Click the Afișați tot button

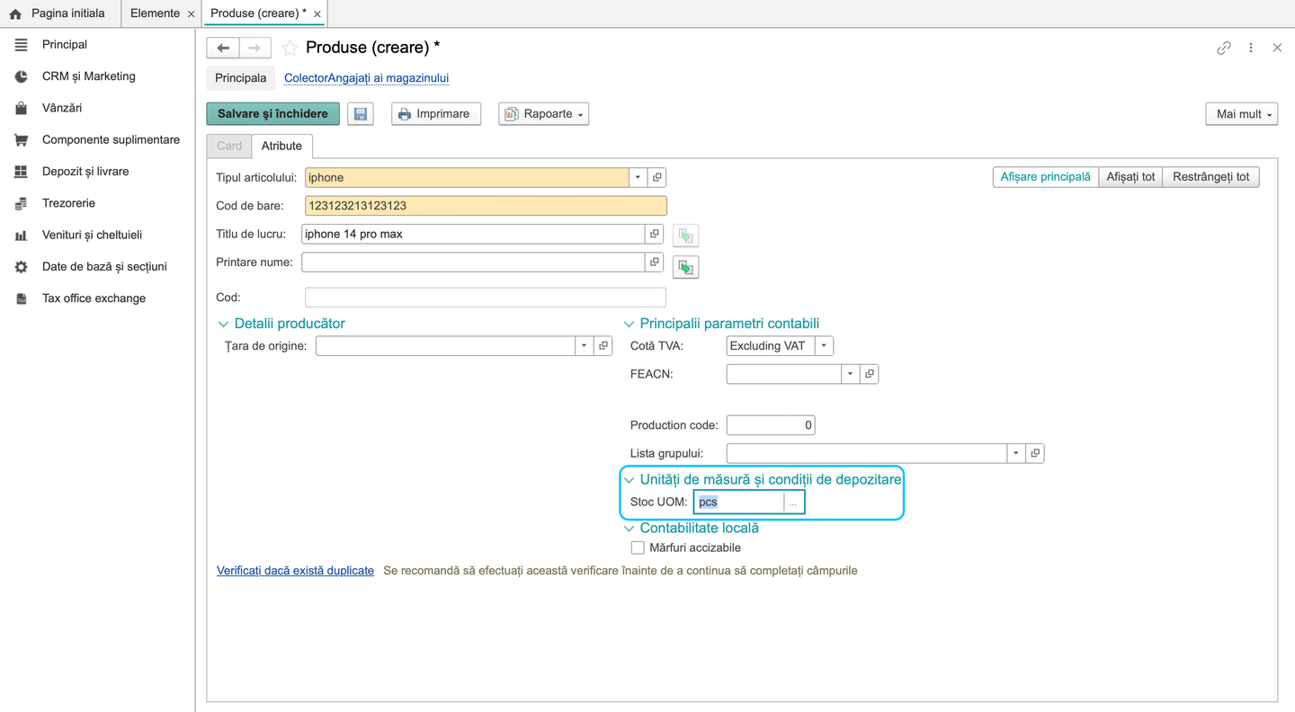tap(1130, 177)
